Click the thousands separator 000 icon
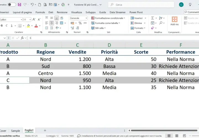This screenshot has width=199, height=138. pyautogui.click(x=85, y=23)
